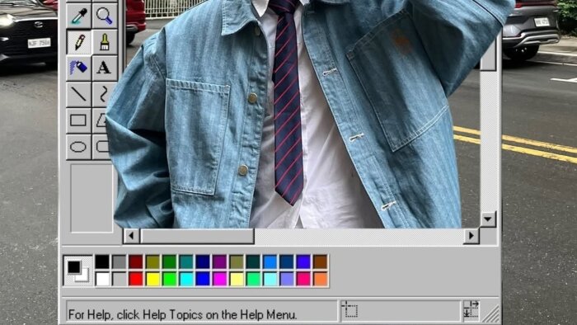Select the Text tool
This screenshot has width=577, height=325.
[x=105, y=68]
